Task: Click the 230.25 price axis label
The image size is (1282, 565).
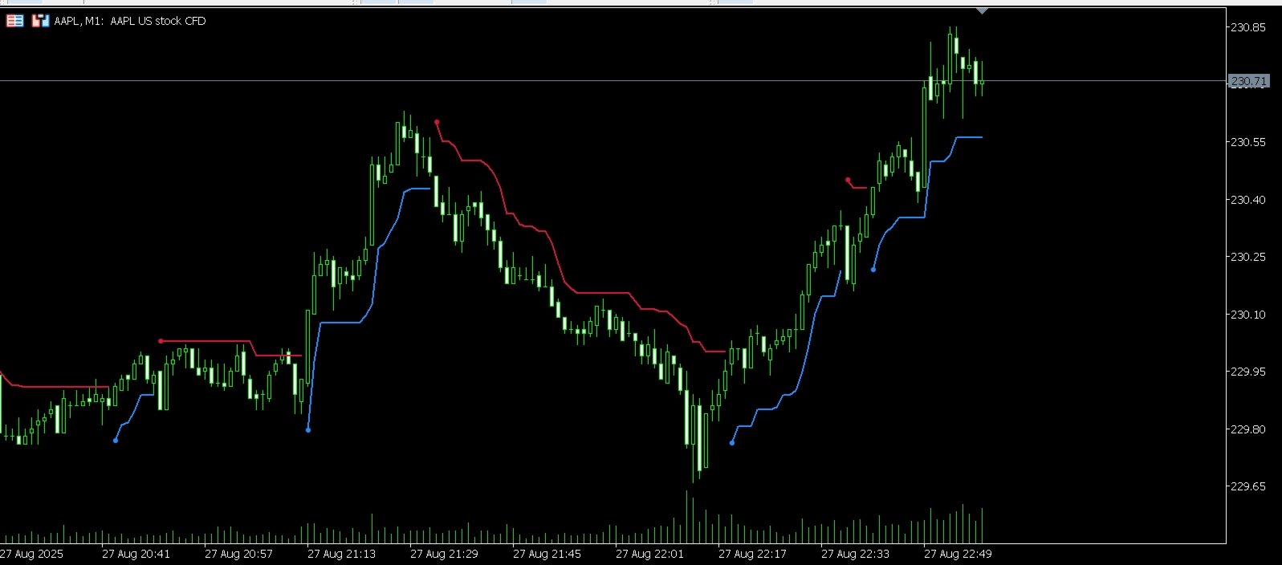Action: (x=1248, y=257)
